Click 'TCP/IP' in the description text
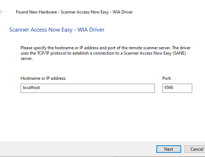Image resolution: width=205 pixels, height=157 pixels. (x=43, y=53)
